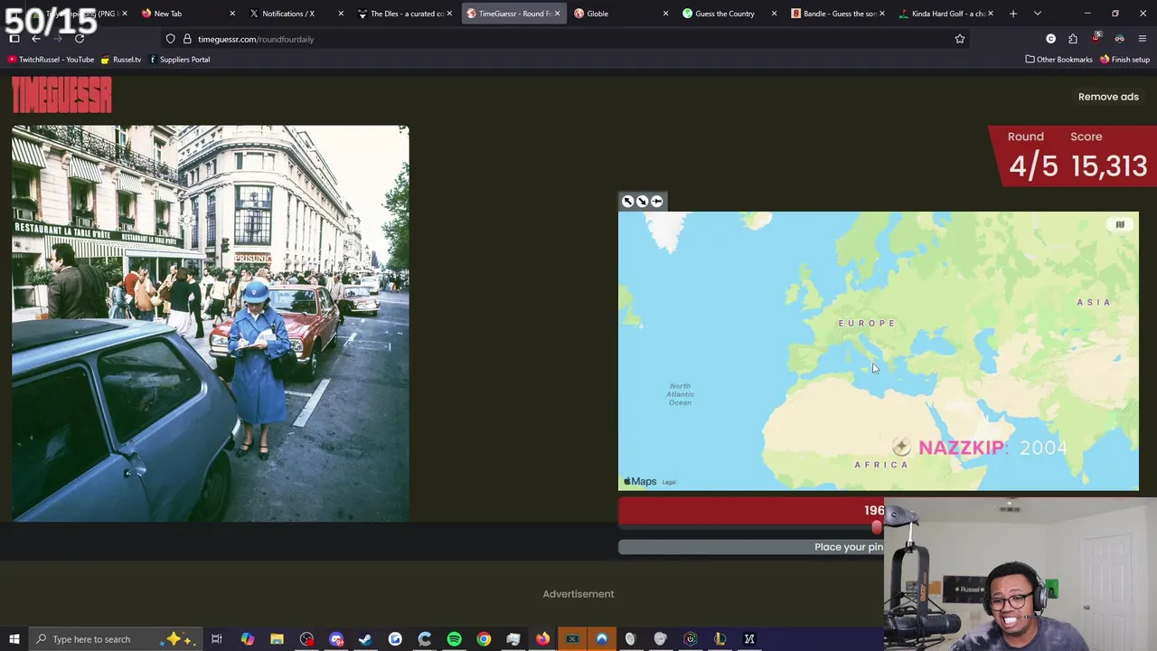The width and height of the screenshot is (1157, 651).
Task: Click the red year slider bar
Action: tap(751, 511)
